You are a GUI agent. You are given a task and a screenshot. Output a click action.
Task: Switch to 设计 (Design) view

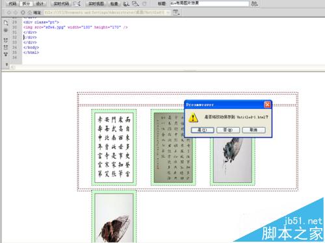(39, 3)
